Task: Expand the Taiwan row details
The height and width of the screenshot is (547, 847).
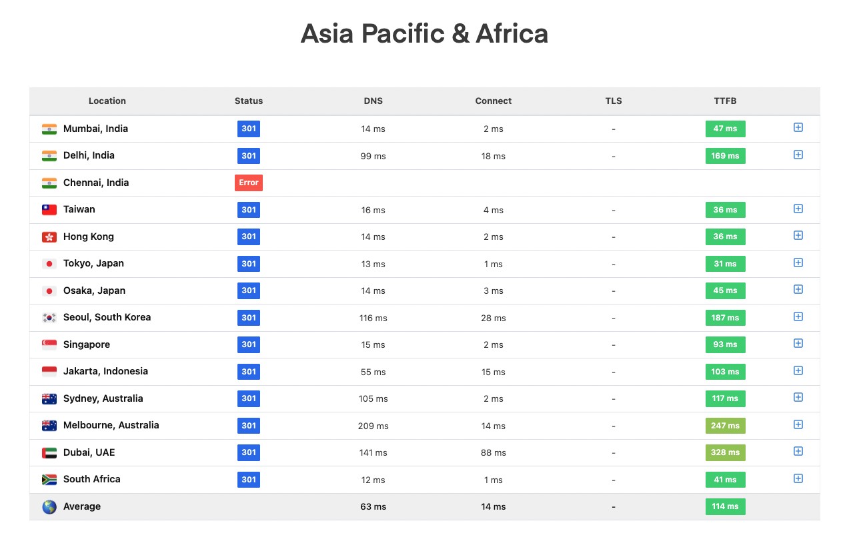Action: pos(798,209)
